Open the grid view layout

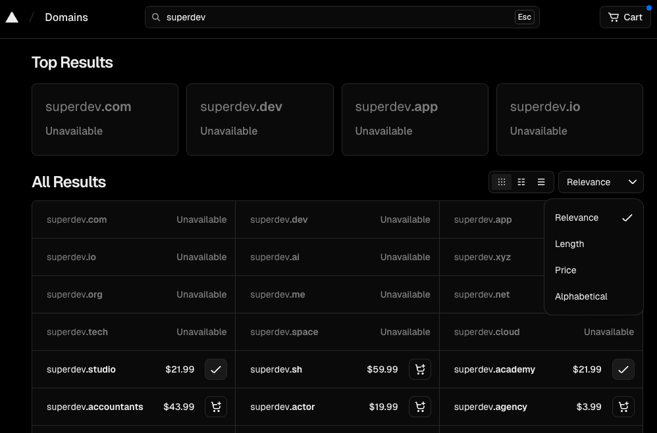click(x=502, y=182)
